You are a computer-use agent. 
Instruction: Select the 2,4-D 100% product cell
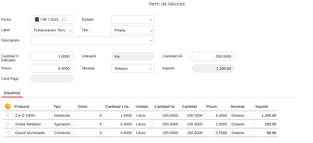pyautogui.click(x=32, y=115)
